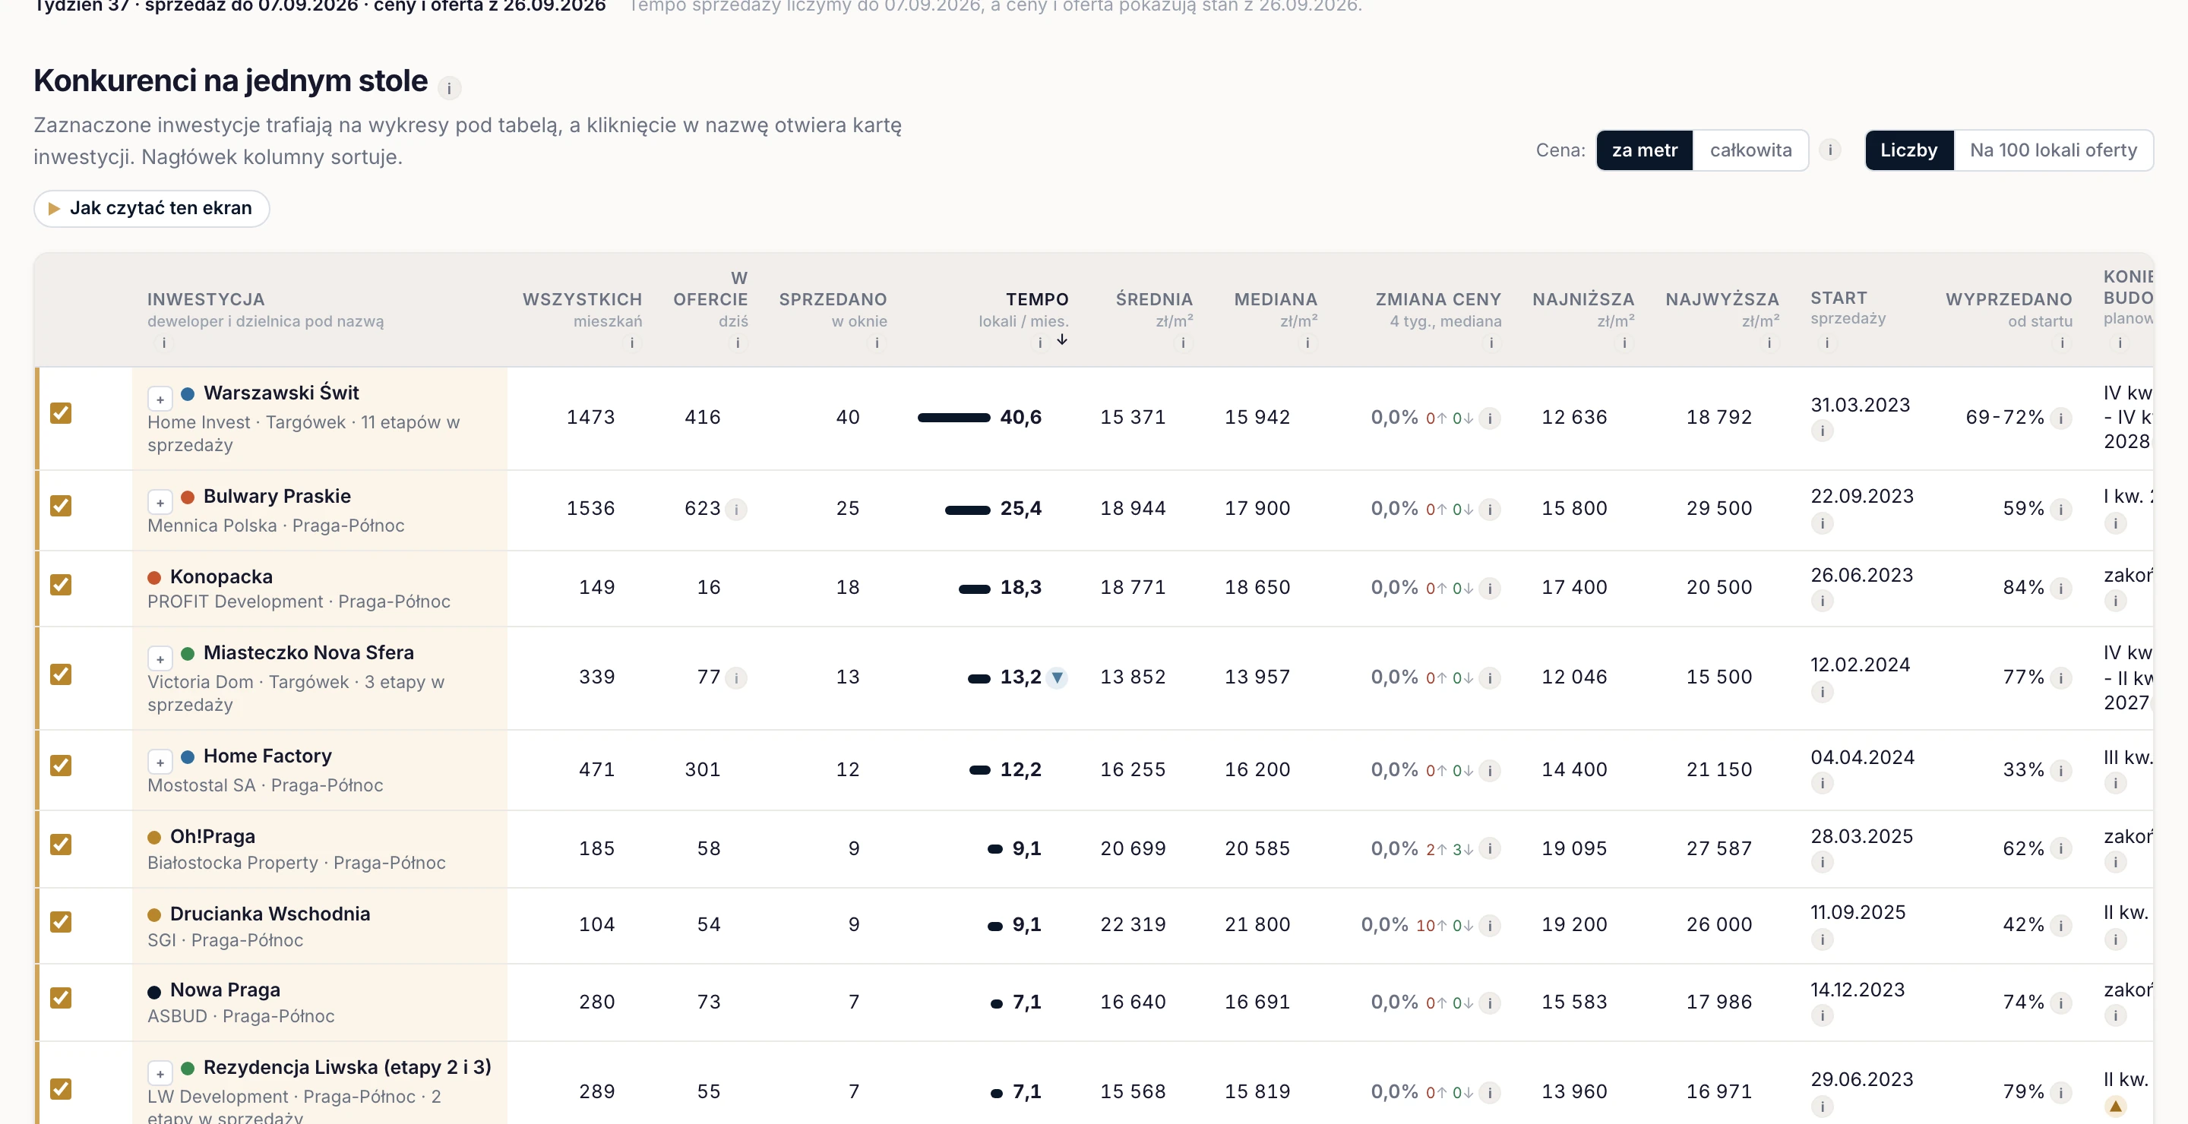Click info icon next to Konkurenci na jednym stole
This screenshot has height=1124, width=2188.
[449, 88]
